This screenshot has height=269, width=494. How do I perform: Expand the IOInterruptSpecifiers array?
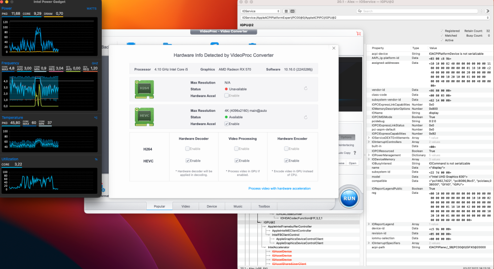(369, 243)
